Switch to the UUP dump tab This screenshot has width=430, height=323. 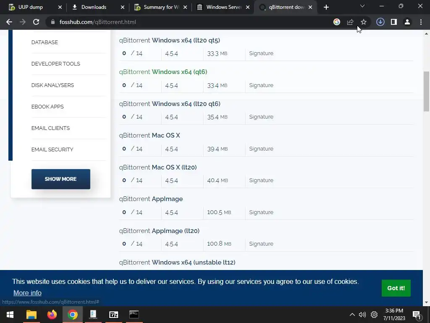[x=31, y=7]
